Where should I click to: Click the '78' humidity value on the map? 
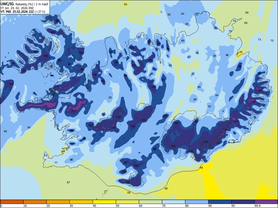click(230, 31)
